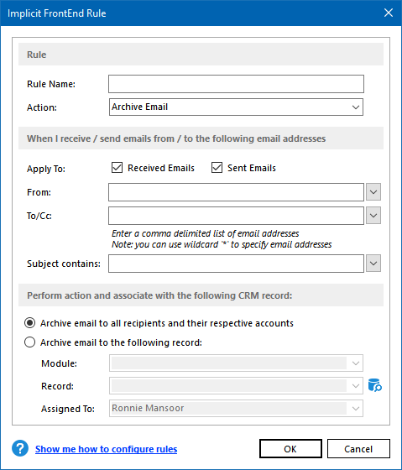402x470 pixels.
Task: Click the CRM record search database icon
Action: [374, 385]
